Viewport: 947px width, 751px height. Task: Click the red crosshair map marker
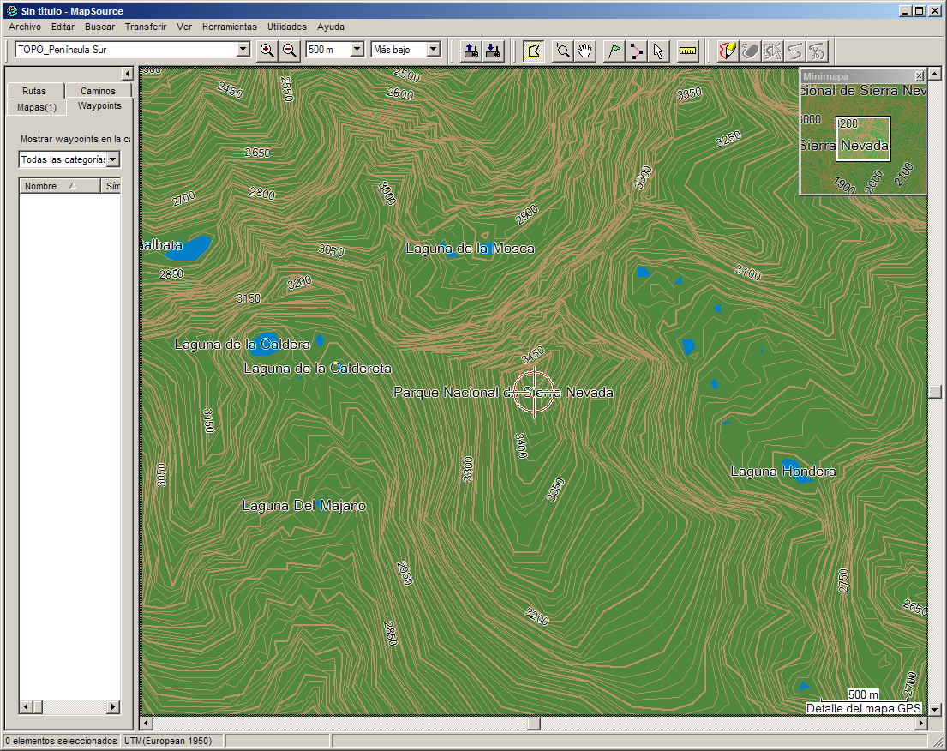coord(534,392)
